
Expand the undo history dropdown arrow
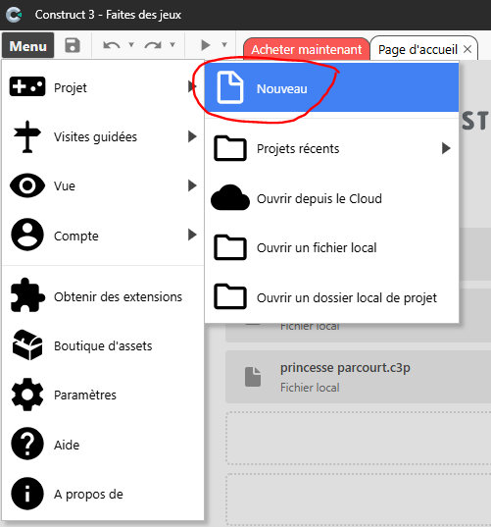[131, 45]
